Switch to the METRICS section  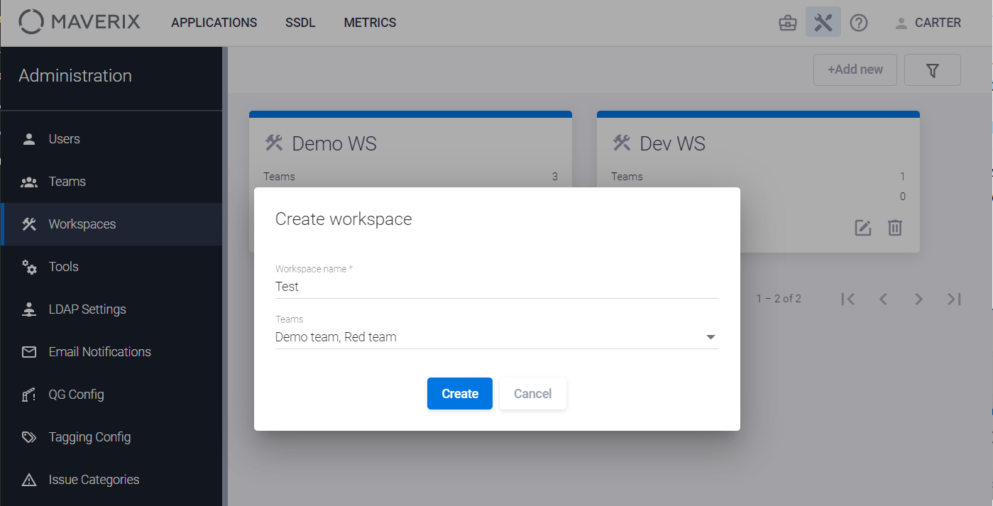pyautogui.click(x=370, y=23)
